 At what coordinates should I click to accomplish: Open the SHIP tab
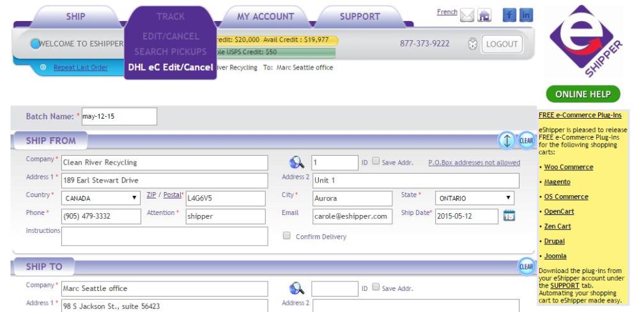coord(76,17)
